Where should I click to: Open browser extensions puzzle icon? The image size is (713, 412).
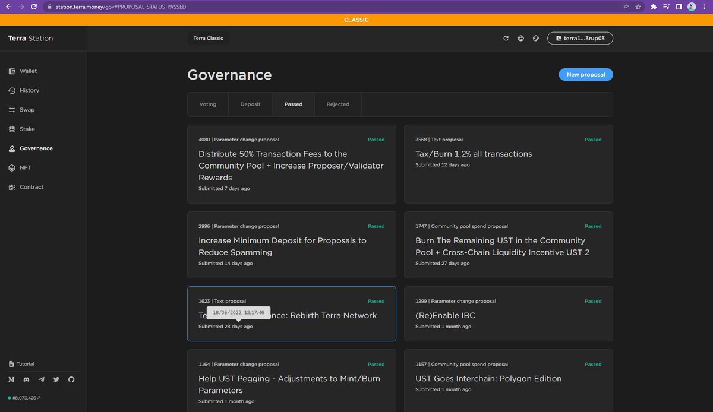654,7
